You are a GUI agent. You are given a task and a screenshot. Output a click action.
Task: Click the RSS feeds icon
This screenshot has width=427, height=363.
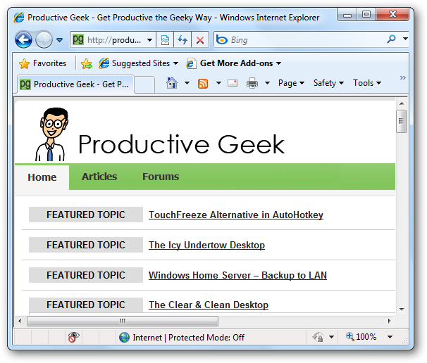[203, 84]
